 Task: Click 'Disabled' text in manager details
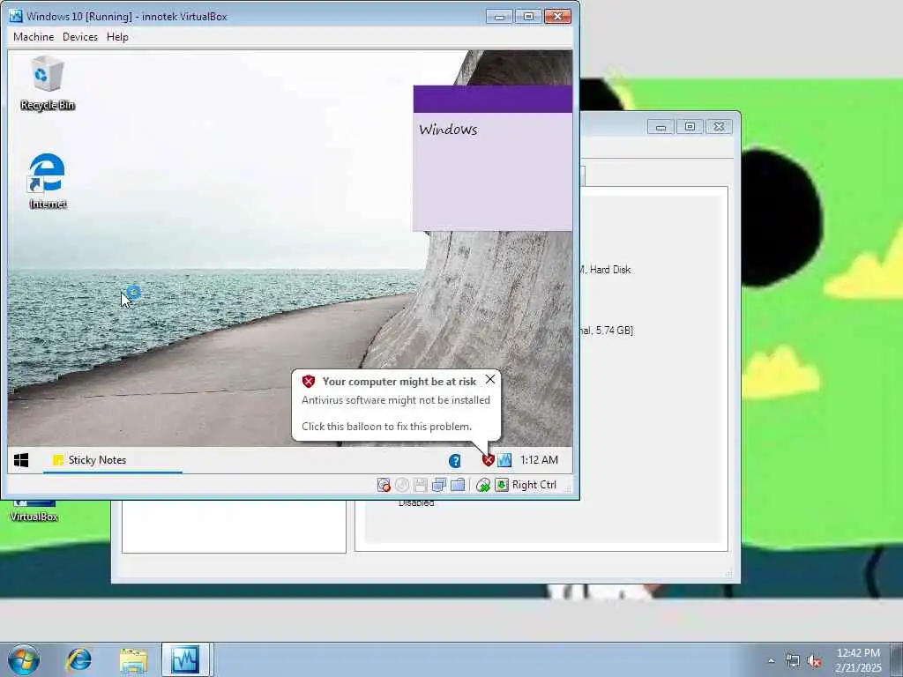(416, 503)
